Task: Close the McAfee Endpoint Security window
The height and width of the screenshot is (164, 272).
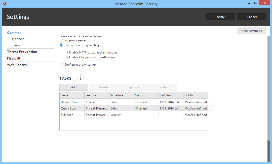Action: click(x=264, y=3)
